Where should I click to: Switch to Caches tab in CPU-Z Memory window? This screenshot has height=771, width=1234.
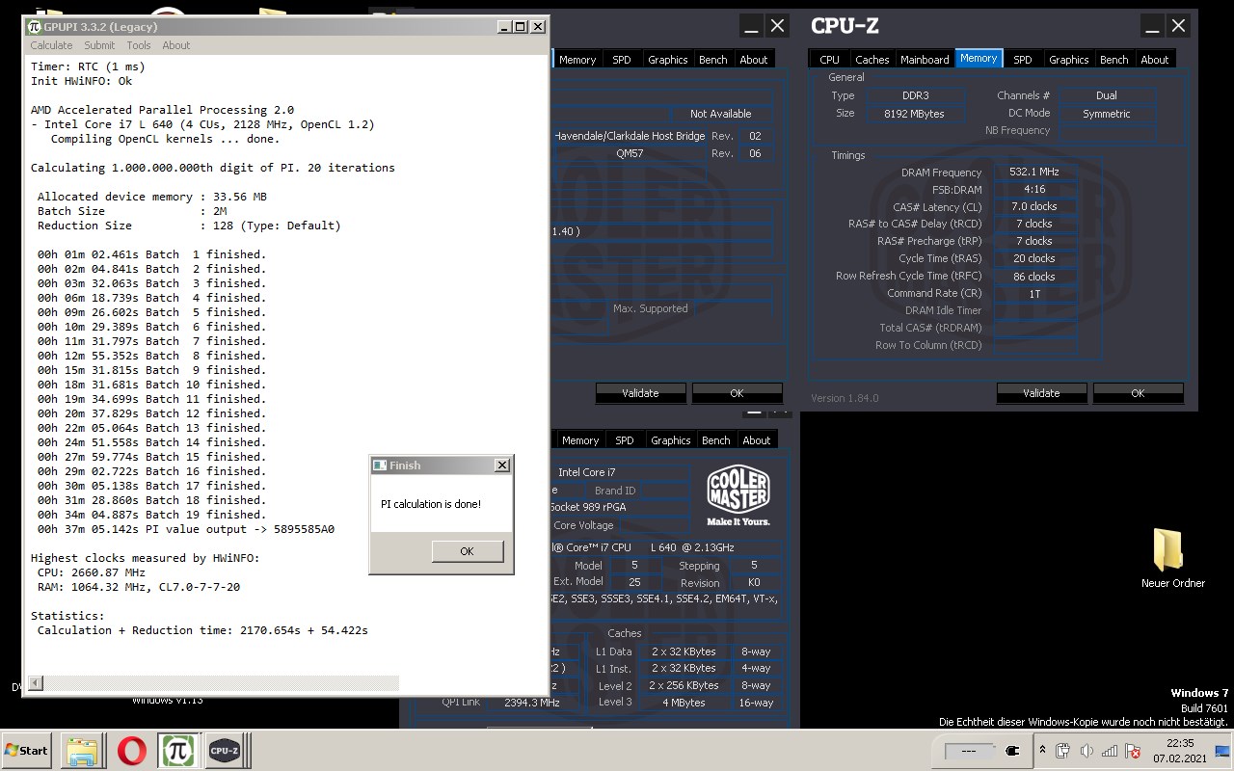pos(872,59)
